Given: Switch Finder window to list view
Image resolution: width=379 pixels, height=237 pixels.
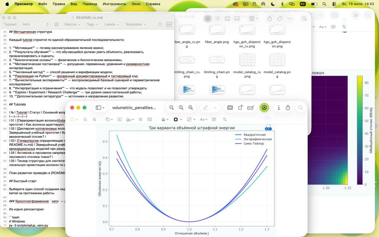Looking at the screenshot, I should point(217,18).
